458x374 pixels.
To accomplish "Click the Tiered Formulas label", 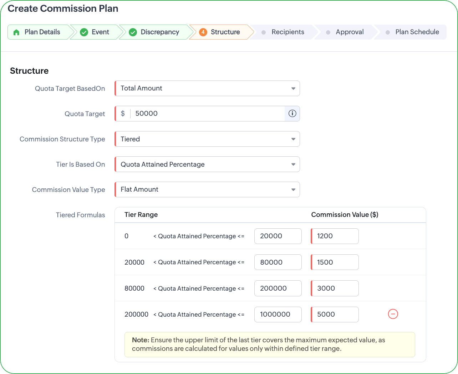I will (80, 215).
